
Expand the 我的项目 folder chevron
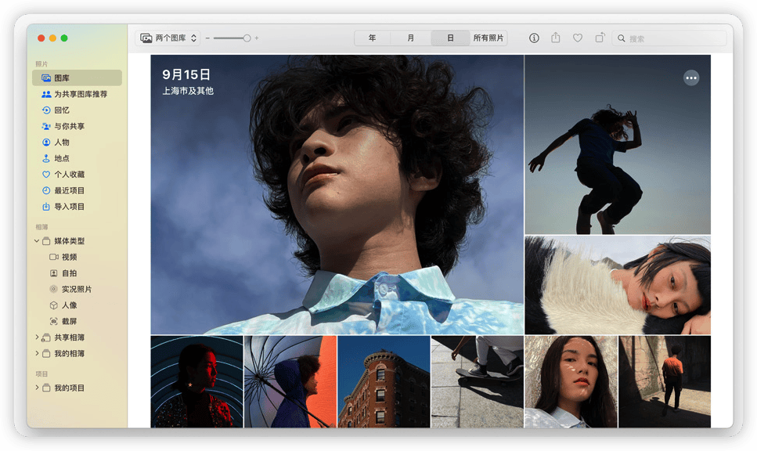tap(37, 388)
